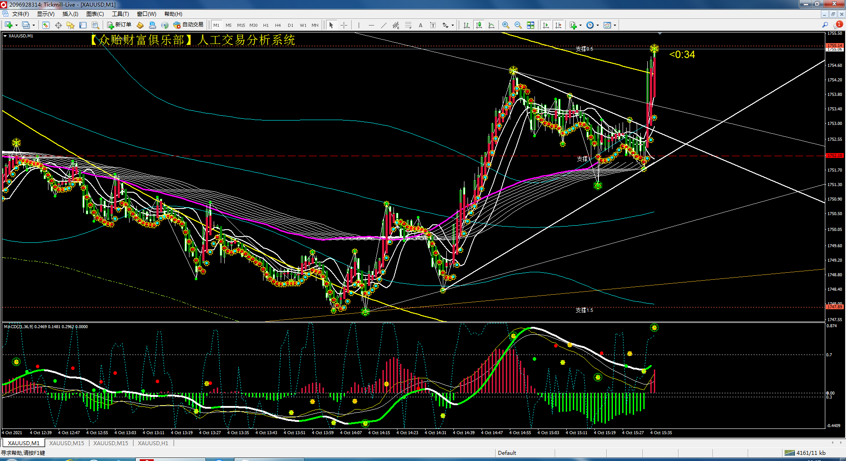This screenshot has width=846, height=461.
Task: Expand the Profiles dropdown arrow
Action: click(x=33, y=25)
